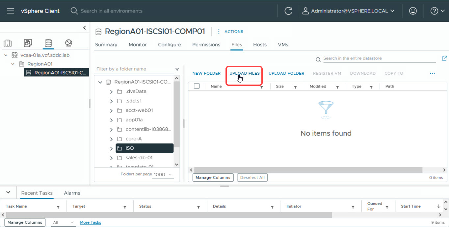Viewport: 449px width, 227px height.
Task: Open the Configure tab
Action: (x=170, y=45)
